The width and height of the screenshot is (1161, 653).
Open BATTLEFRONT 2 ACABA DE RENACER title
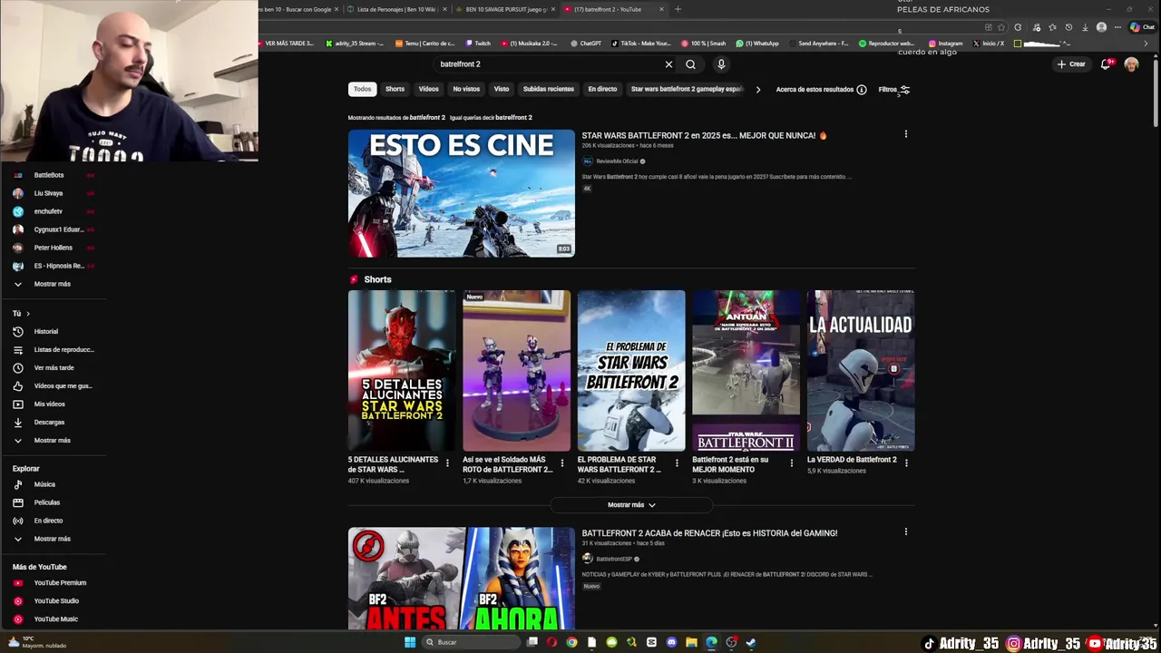tap(709, 533)
